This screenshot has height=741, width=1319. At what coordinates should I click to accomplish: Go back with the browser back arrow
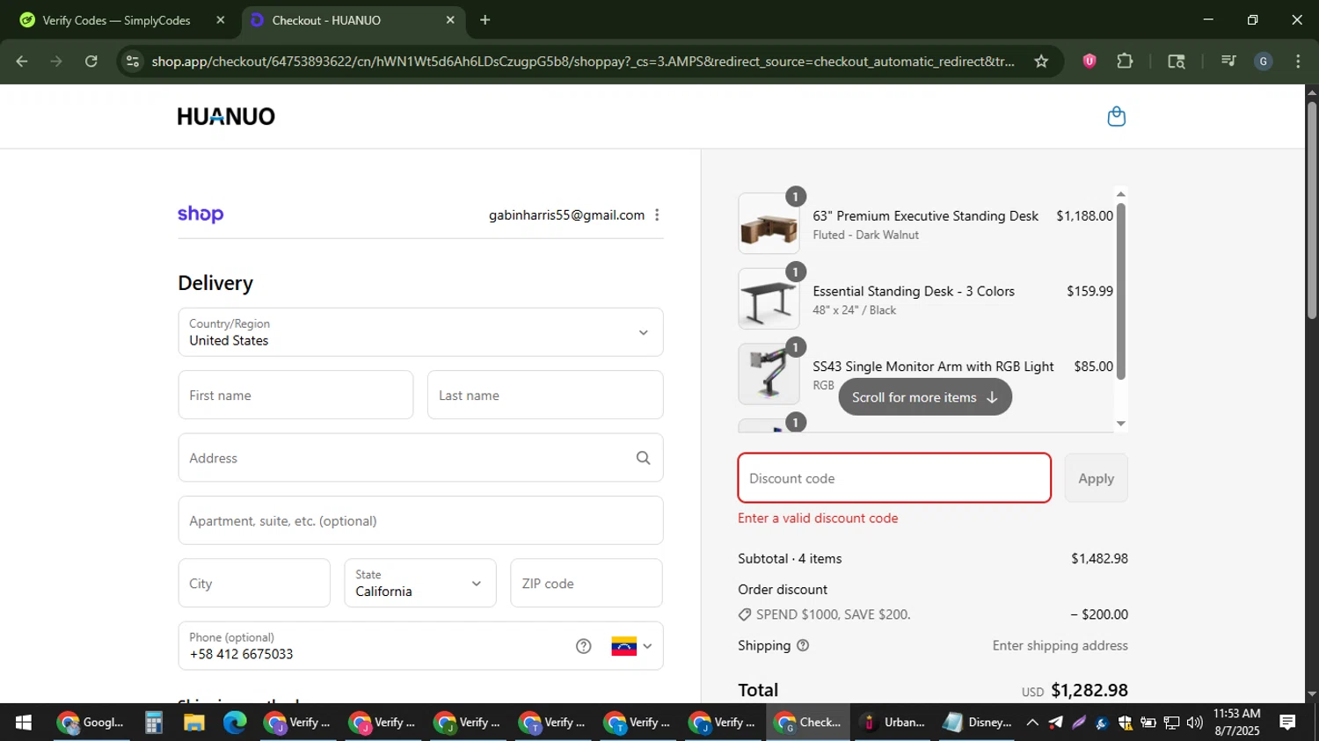(22, 61)
